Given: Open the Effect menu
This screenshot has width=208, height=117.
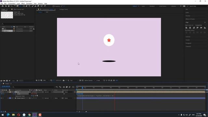Looking at the screenshot, I should pos(23,4).
